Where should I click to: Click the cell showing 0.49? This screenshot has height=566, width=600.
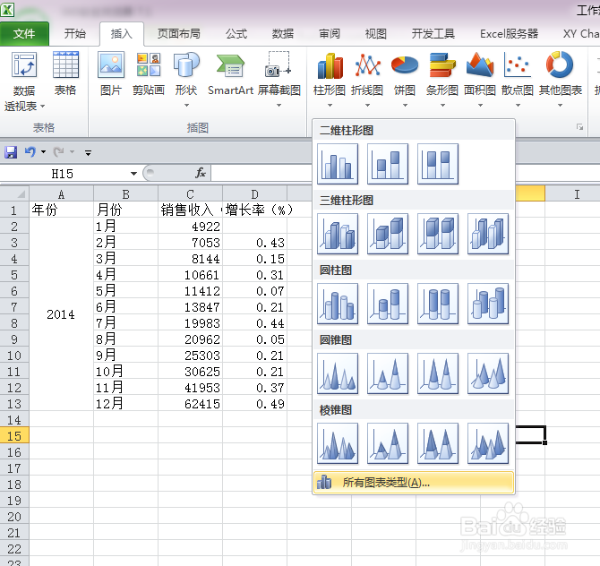click(255, 404)
